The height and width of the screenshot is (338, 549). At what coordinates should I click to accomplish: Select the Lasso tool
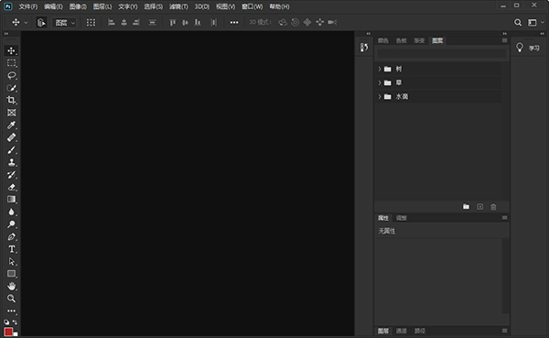point(11,75)
